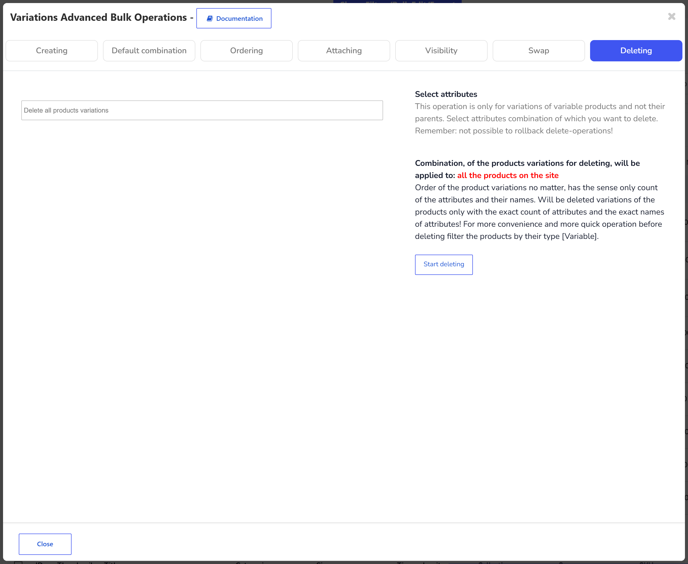
Task: Go to the Ordering tab
Action: point(246,51)
